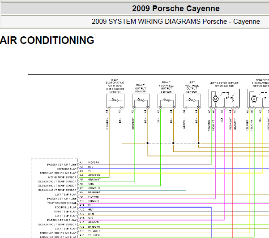269x238 pixels.
Task: Click pin 'A14 VIO' on the connector
Action: [86, 218]
